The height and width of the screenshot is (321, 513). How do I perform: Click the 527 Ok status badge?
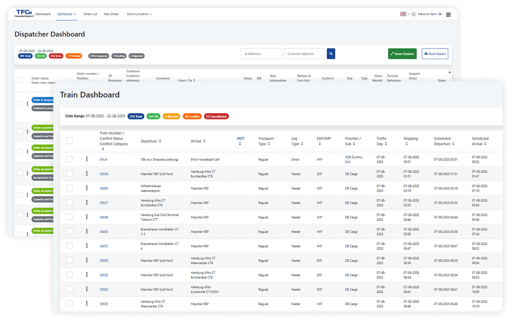153,116
